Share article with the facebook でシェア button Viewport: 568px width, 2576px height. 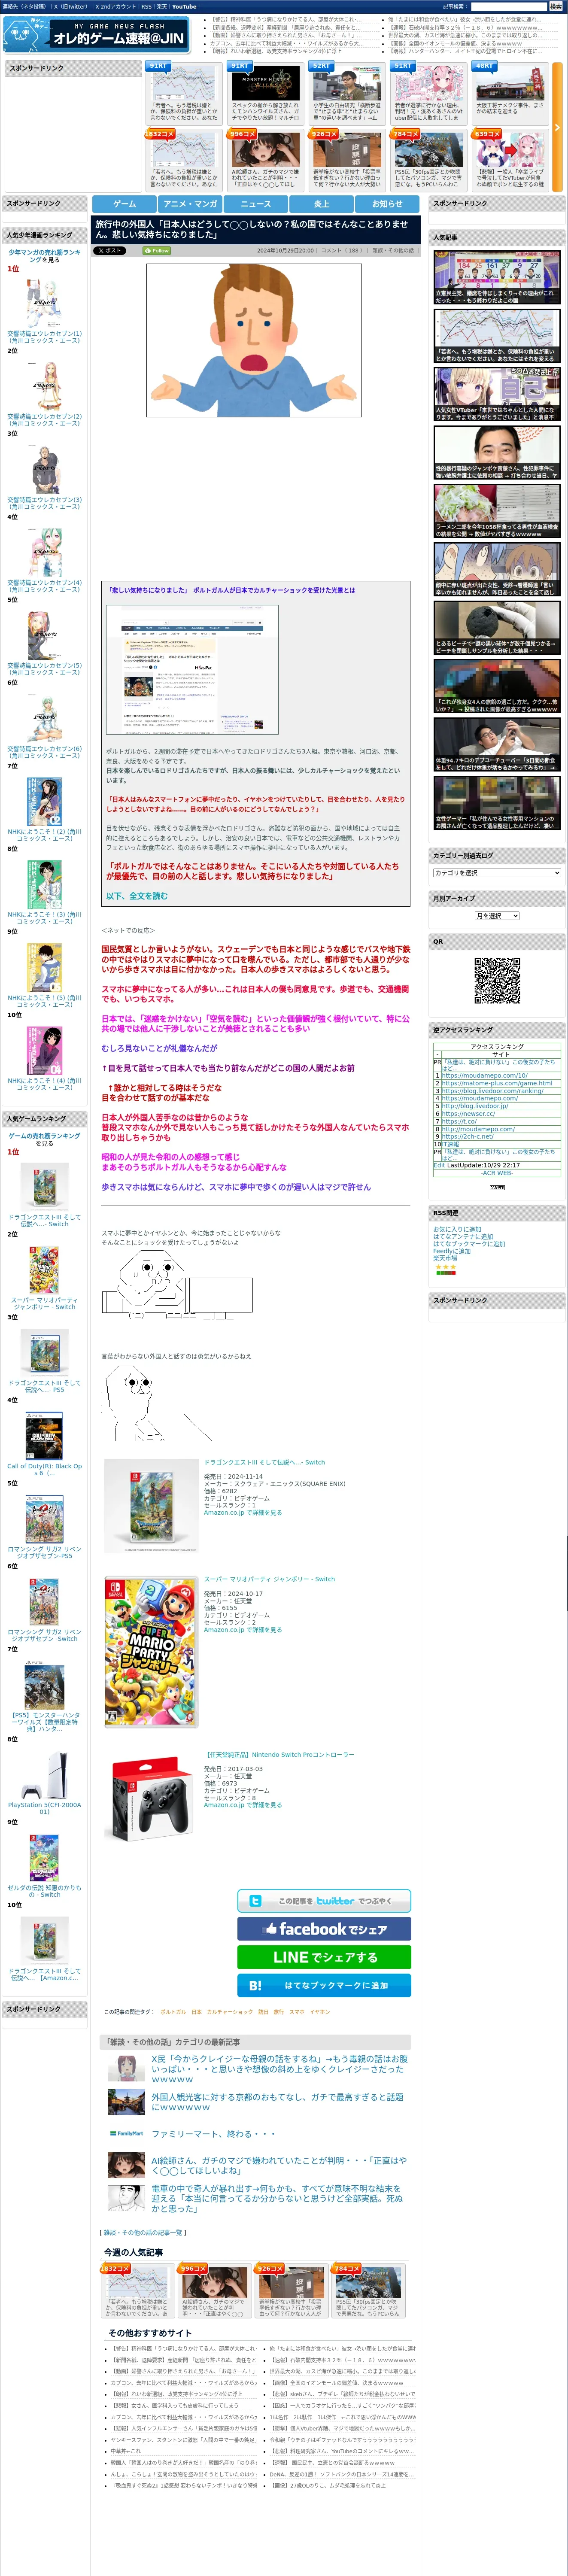pyautogui.click(x=324, y=1929)
